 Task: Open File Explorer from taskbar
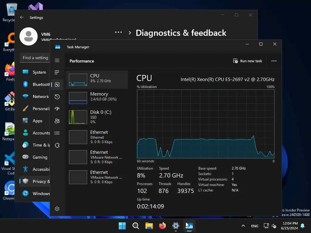pos(149,226)
